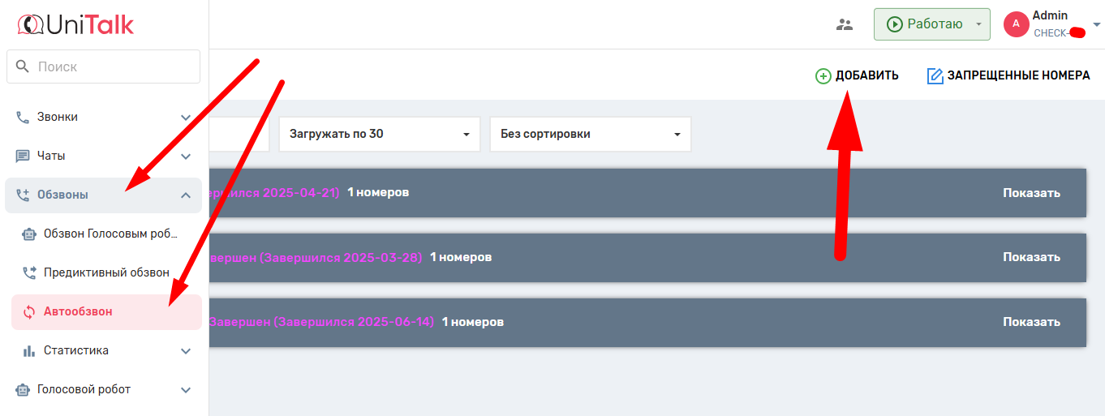The image size is (1105, 416).
Task: Click the users group icon in header
Action: click(x=845, y=24)
